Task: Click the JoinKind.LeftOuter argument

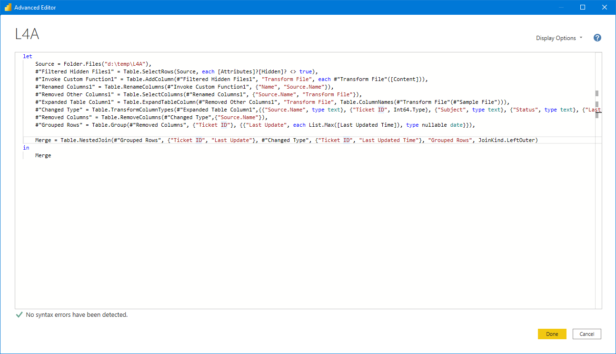Action: coord(507,140)
